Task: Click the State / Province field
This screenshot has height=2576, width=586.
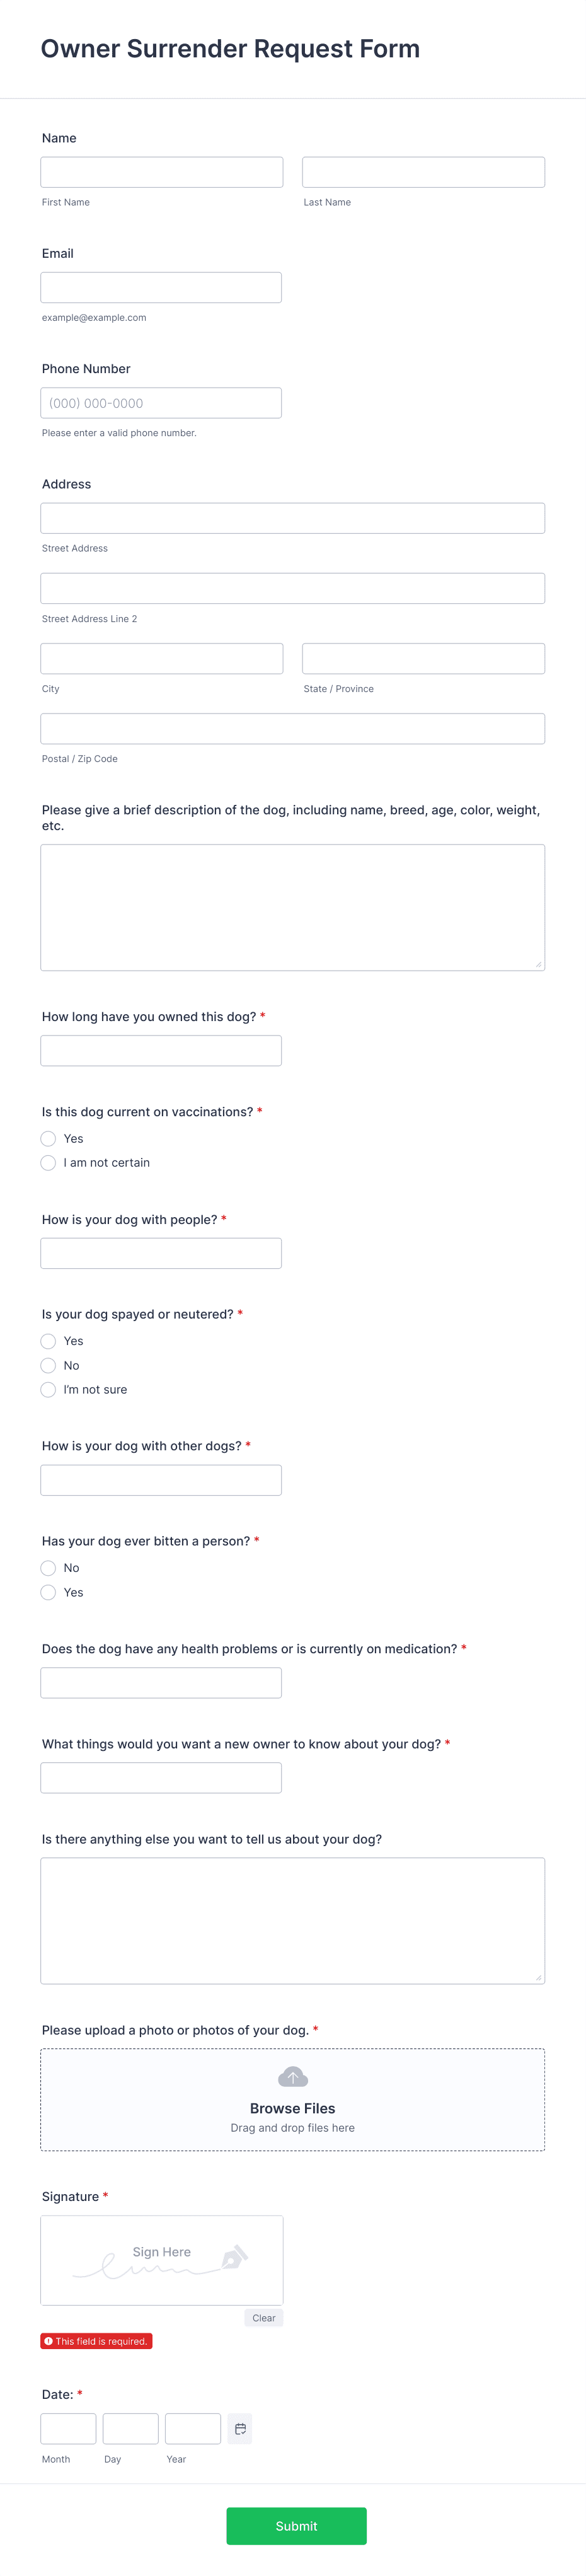Action: [x=422, y=658]
